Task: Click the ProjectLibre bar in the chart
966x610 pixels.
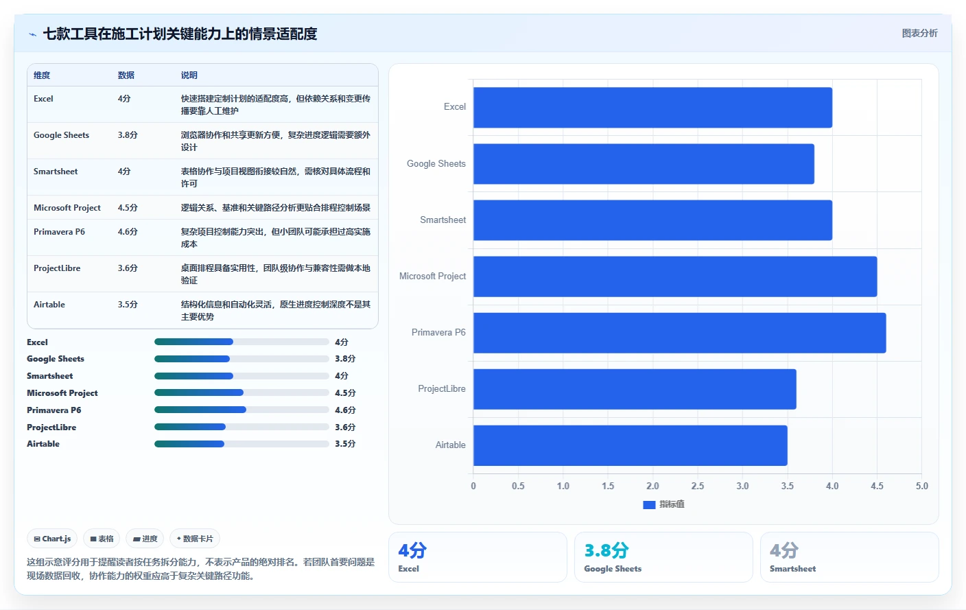Action: 635,389
